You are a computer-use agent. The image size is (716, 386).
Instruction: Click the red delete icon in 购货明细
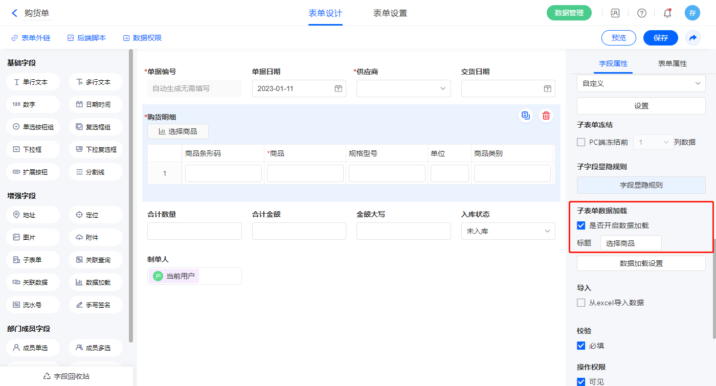[546, 116]
